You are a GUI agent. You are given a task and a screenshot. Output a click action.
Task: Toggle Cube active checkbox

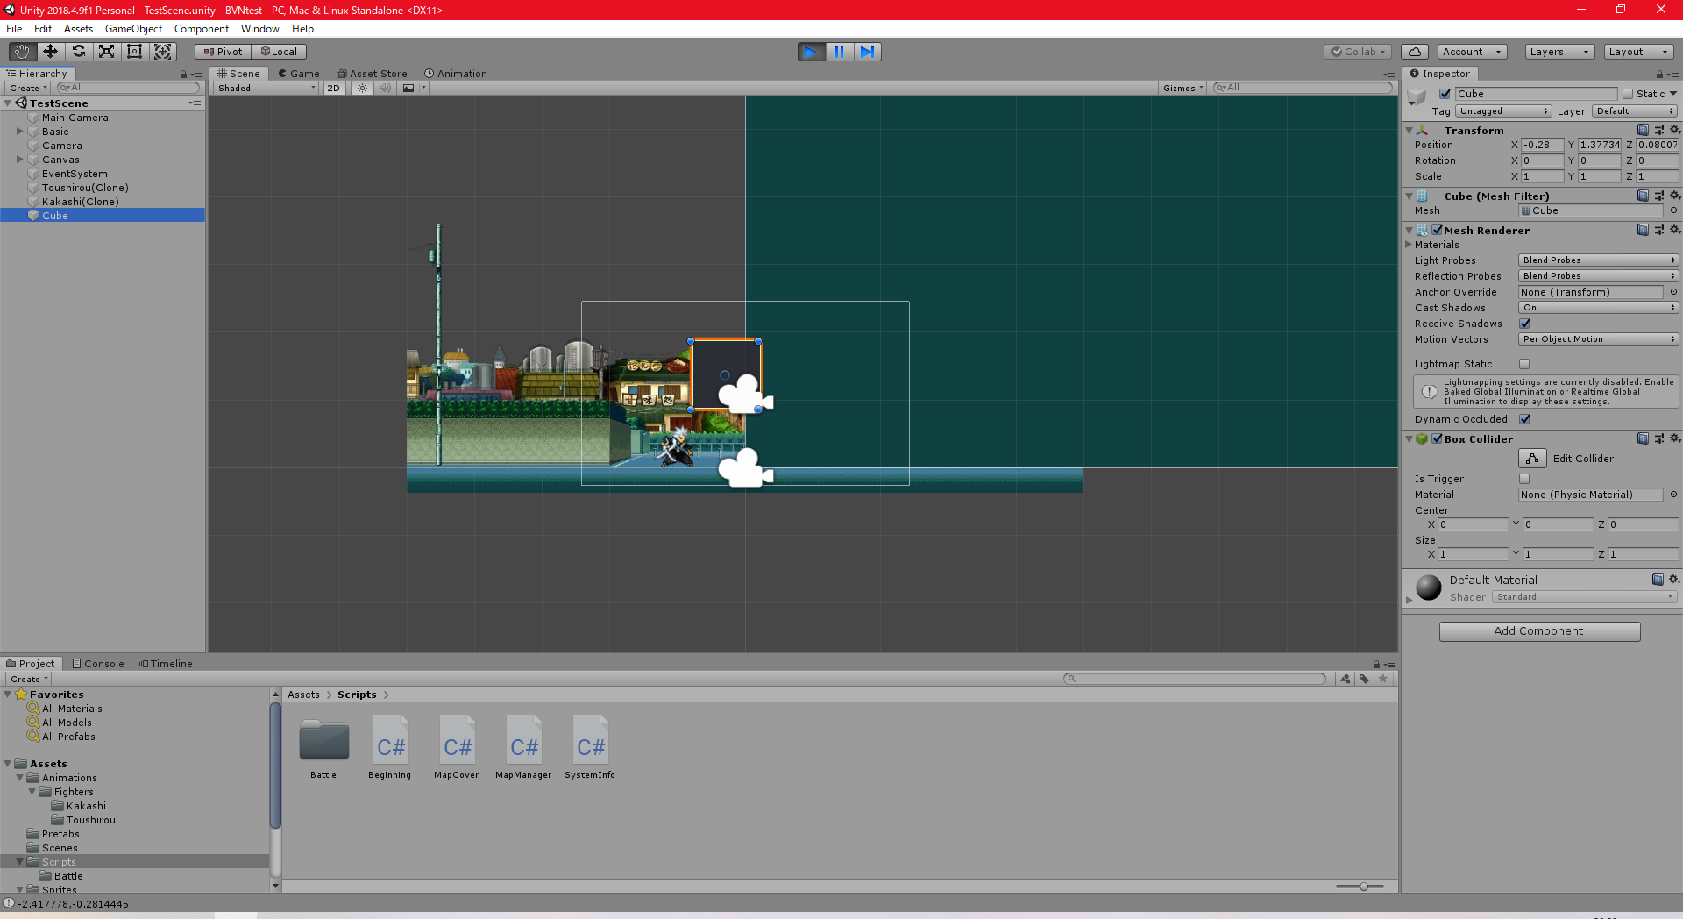click(x=1445, y=94)
